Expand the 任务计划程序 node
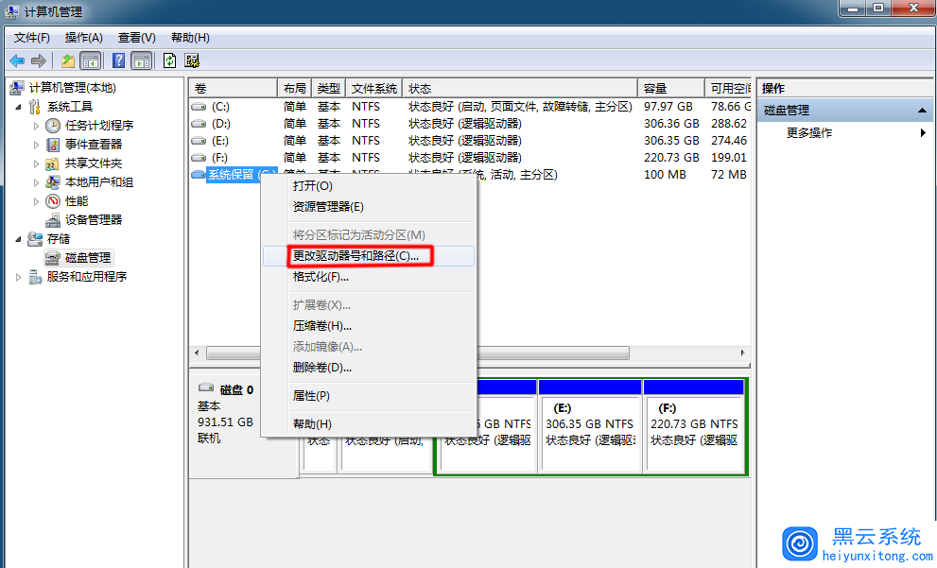The image size is (937, 568). click(36, 126)
